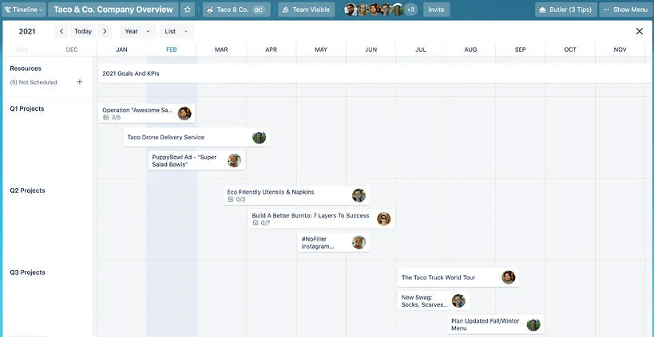The width and height of the screenshot is (654, 337).
Task: Star this board with the star icon
Action: [x=188, y=10]
